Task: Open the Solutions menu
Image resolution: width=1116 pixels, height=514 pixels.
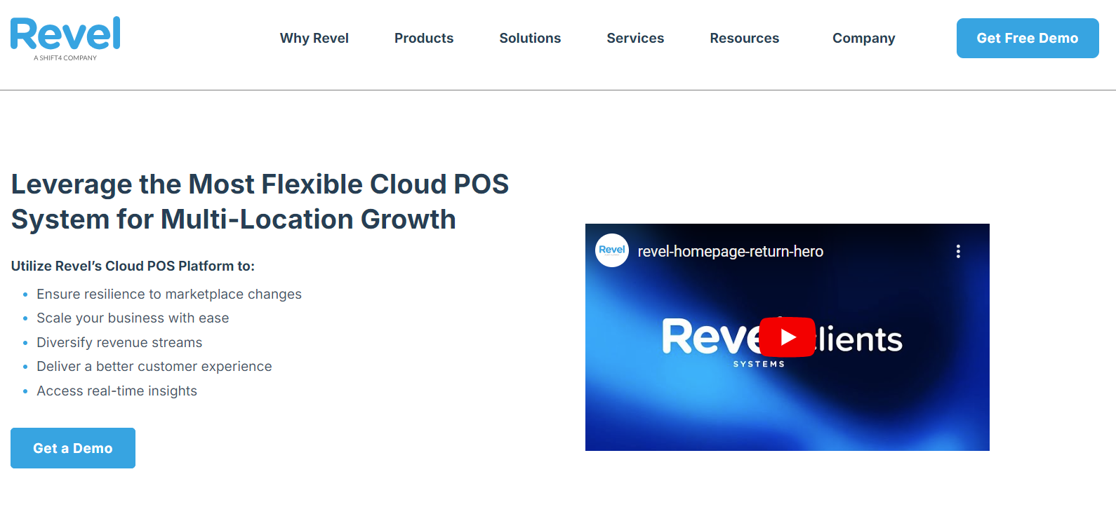Action: (530, 38)
